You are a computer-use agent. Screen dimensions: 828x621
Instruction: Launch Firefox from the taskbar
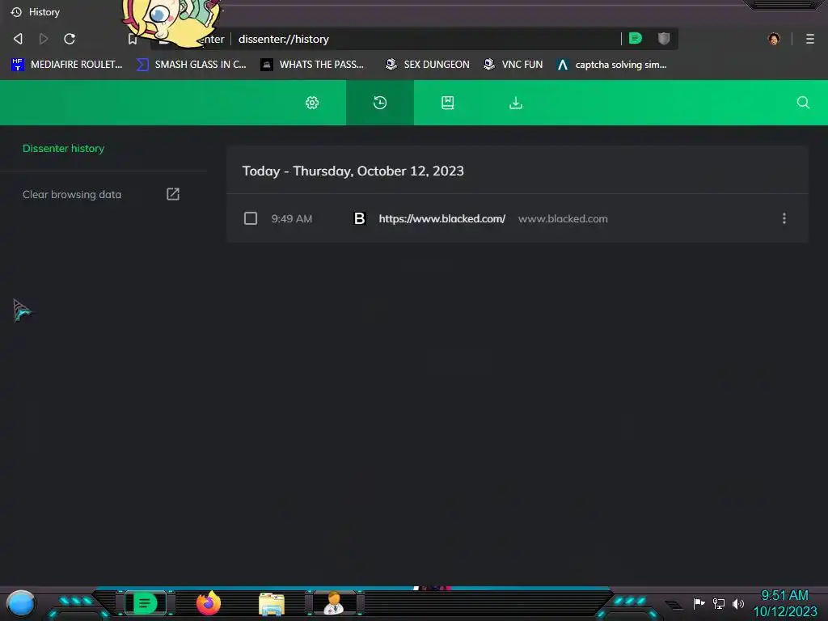209,603
